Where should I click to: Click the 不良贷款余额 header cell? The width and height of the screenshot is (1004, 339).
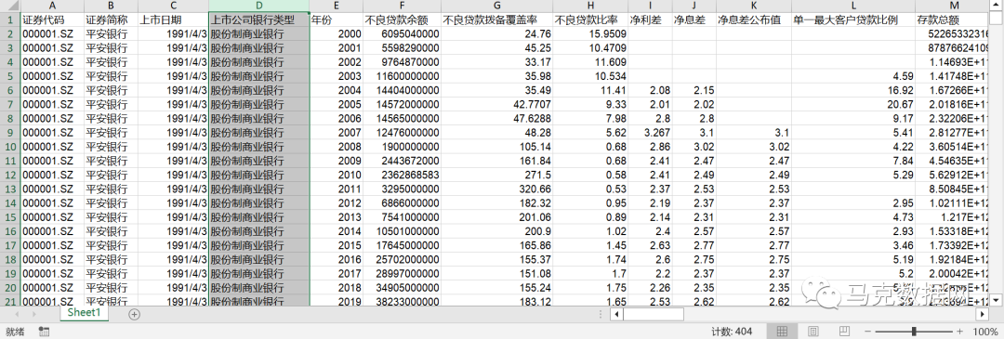(403, 20)
